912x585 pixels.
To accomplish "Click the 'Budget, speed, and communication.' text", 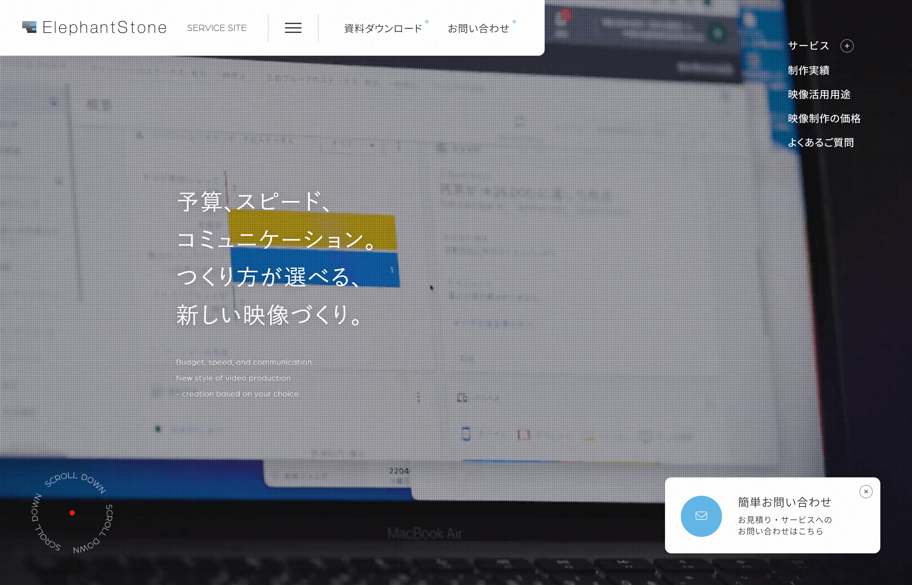I will click(x=244, y=362).
